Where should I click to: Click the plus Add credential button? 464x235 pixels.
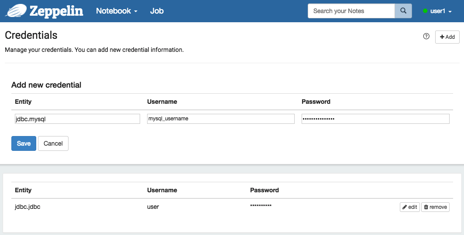(x=447, y=37)
